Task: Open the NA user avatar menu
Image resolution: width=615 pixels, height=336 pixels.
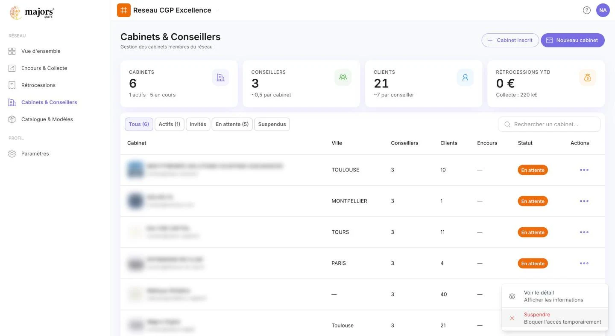Action: (x=603, y=10)
